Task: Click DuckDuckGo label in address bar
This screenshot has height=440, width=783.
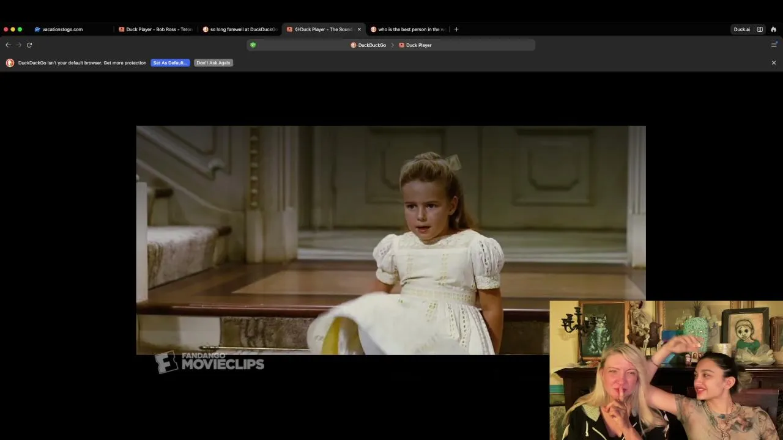Action: [x=372, y=45]
